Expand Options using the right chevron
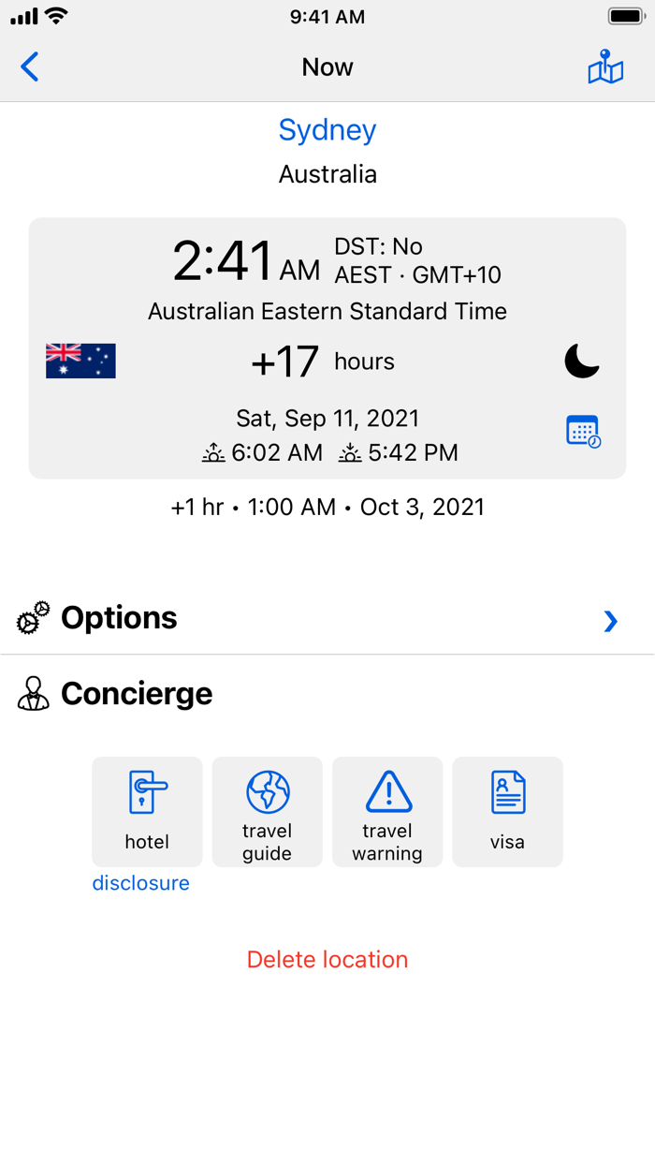 610,621
